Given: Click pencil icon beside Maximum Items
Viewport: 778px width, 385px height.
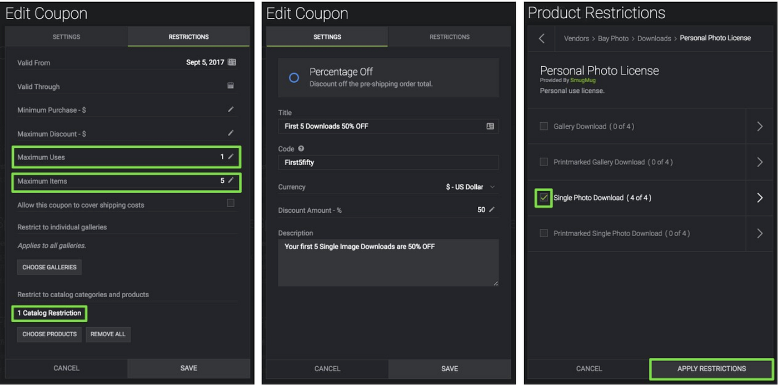Looking at the screenshot, I should tap(231, 181).
